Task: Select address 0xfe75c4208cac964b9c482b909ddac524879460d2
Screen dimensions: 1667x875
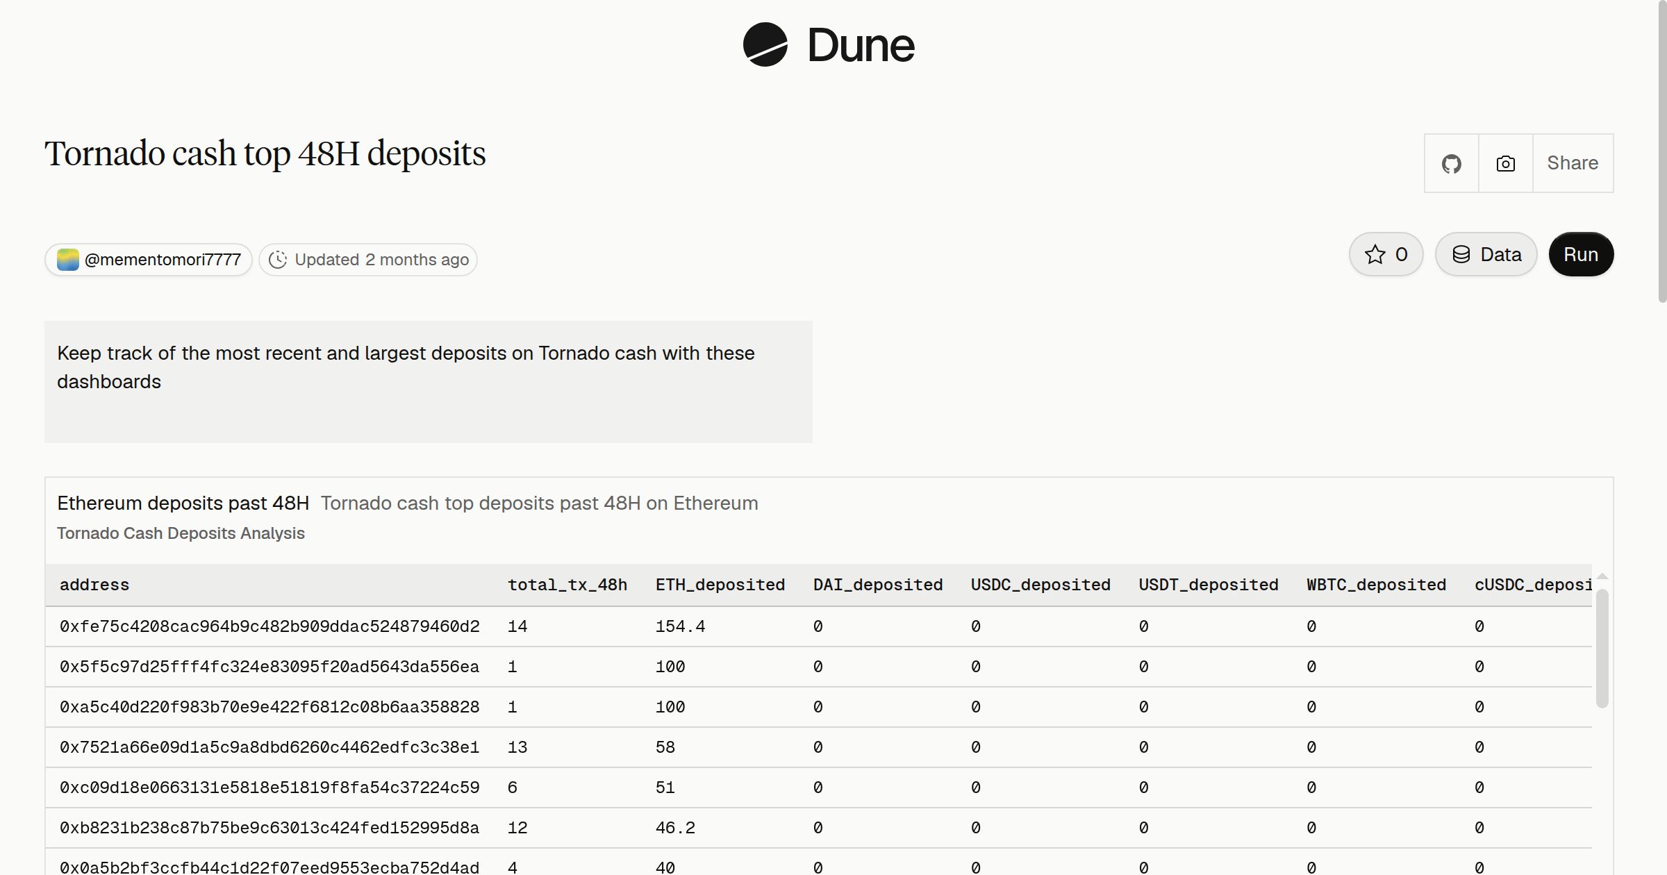Action: (x=269, y=626)
